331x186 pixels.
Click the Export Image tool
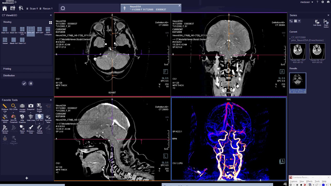[x=39, y=107]
